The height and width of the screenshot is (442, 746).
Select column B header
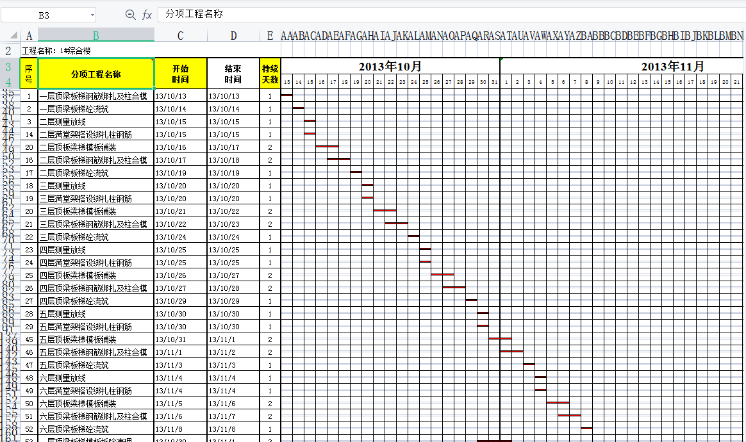click(x=96, y=36)
